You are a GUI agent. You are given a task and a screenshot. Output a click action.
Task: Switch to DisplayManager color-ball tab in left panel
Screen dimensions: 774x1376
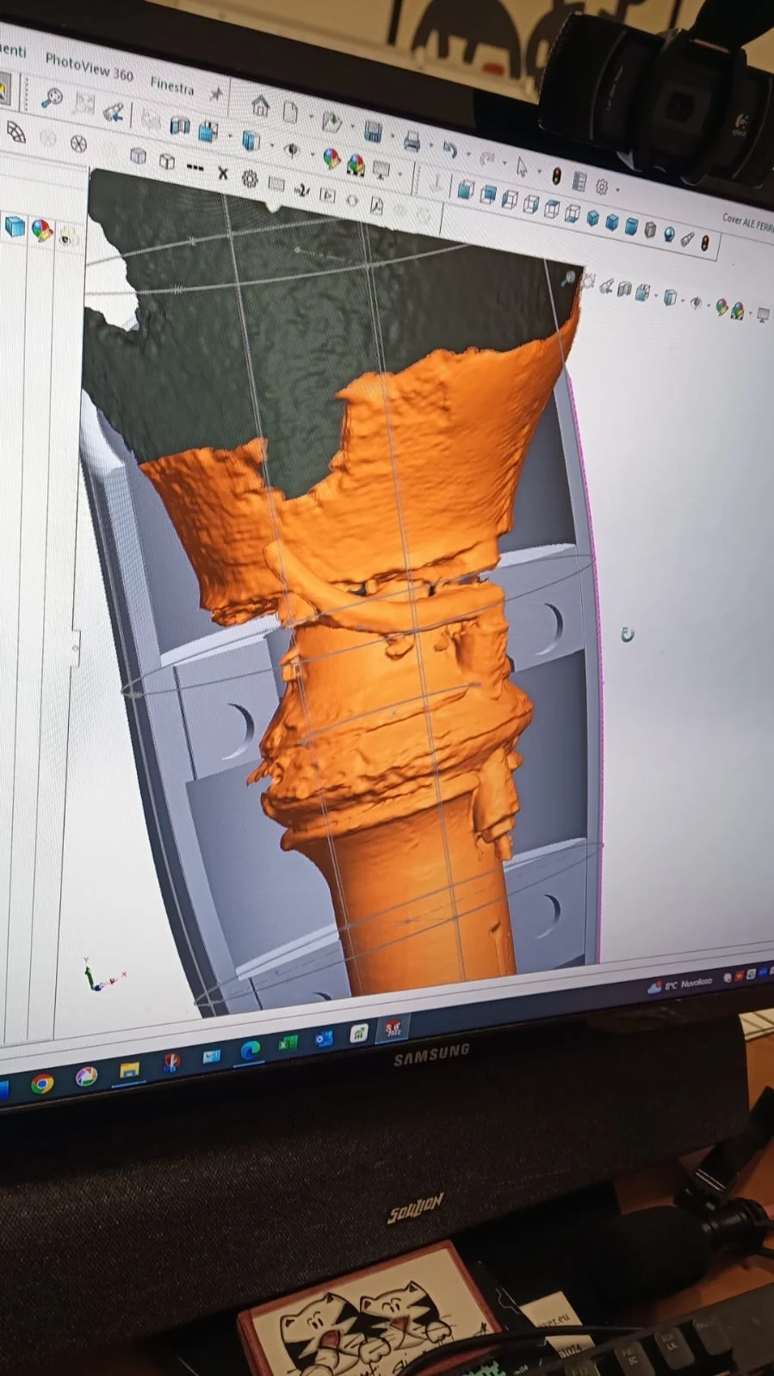point(41,230)
